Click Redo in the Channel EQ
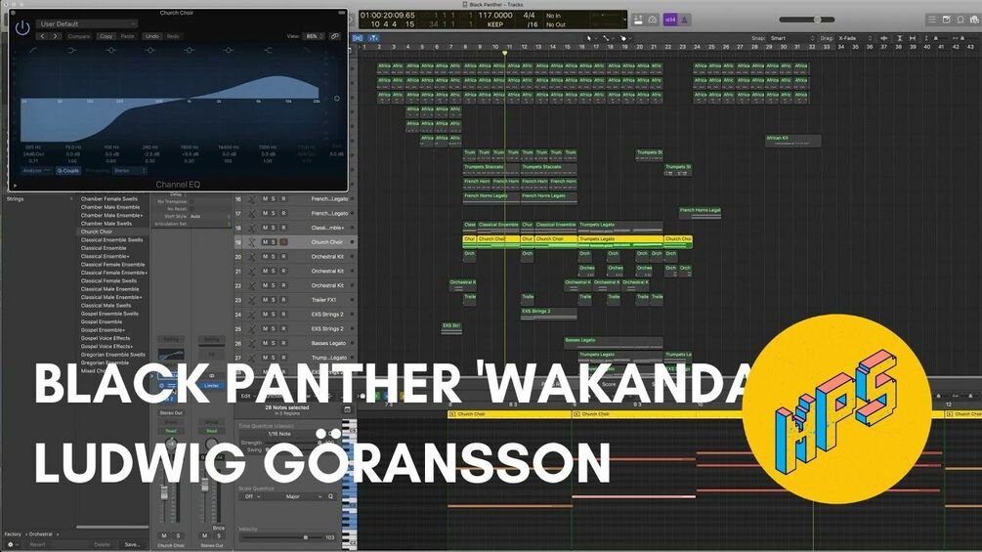 173,36
